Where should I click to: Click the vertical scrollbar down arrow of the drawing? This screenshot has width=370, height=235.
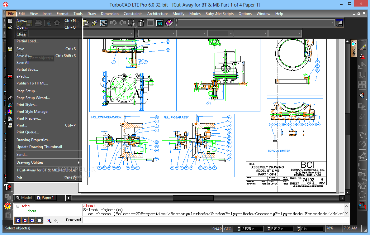coord(347,192)
